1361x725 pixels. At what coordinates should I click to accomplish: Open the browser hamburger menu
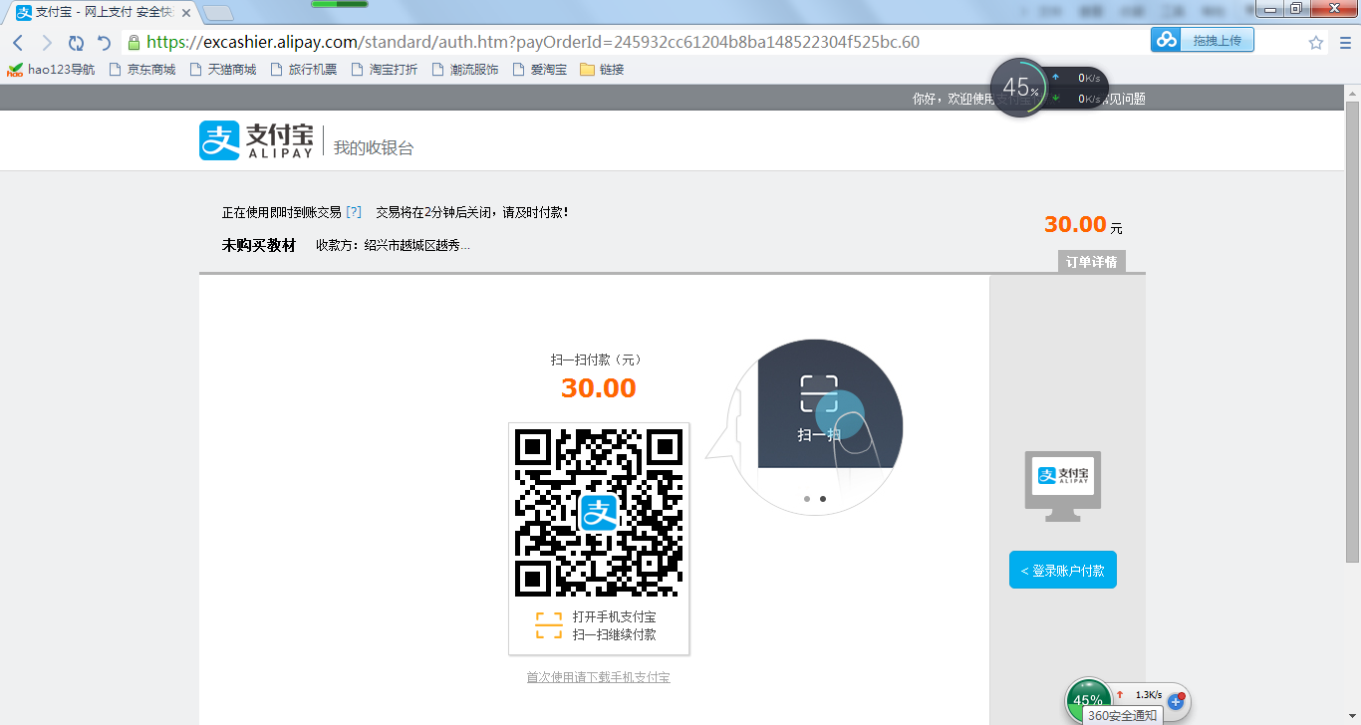[1343, 43]
